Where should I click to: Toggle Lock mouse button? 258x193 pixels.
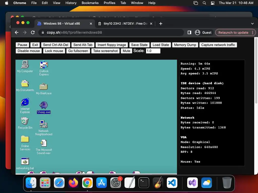coord(54,51)
